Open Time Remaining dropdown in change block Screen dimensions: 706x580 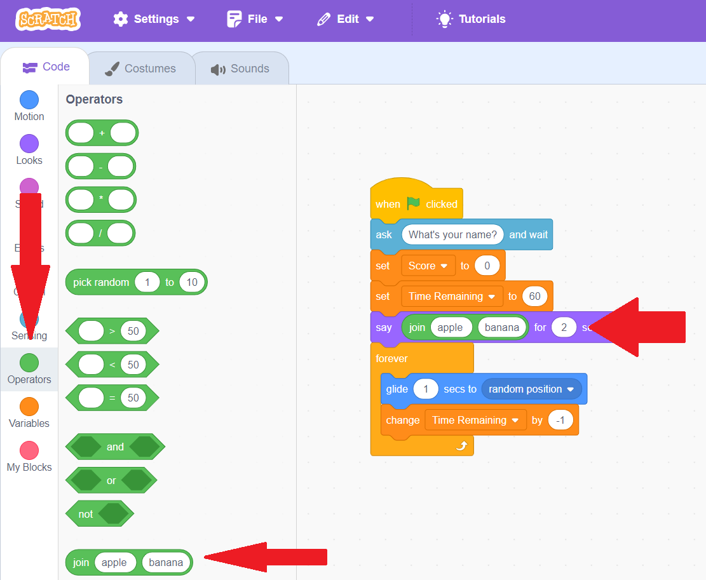point(475,421)
